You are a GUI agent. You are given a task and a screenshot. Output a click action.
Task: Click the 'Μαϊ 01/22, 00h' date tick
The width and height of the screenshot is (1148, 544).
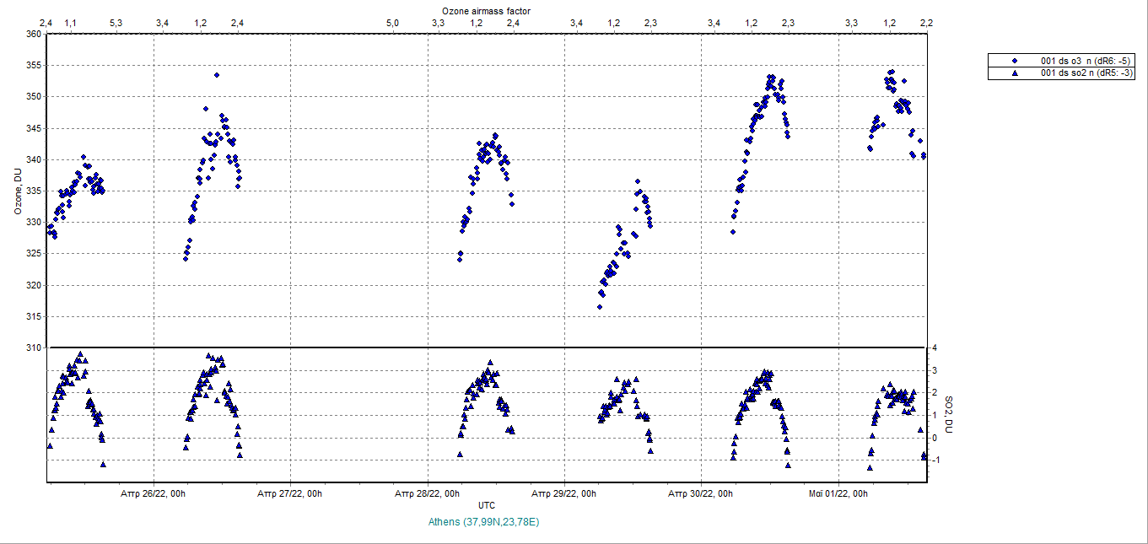[838, 493]
